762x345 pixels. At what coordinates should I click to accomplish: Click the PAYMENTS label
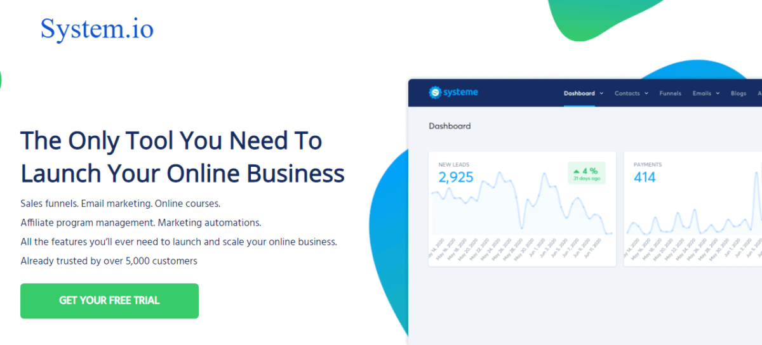pos(648,165)
